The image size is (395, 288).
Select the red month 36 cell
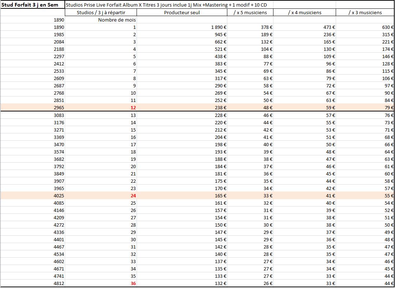[133, 283]
